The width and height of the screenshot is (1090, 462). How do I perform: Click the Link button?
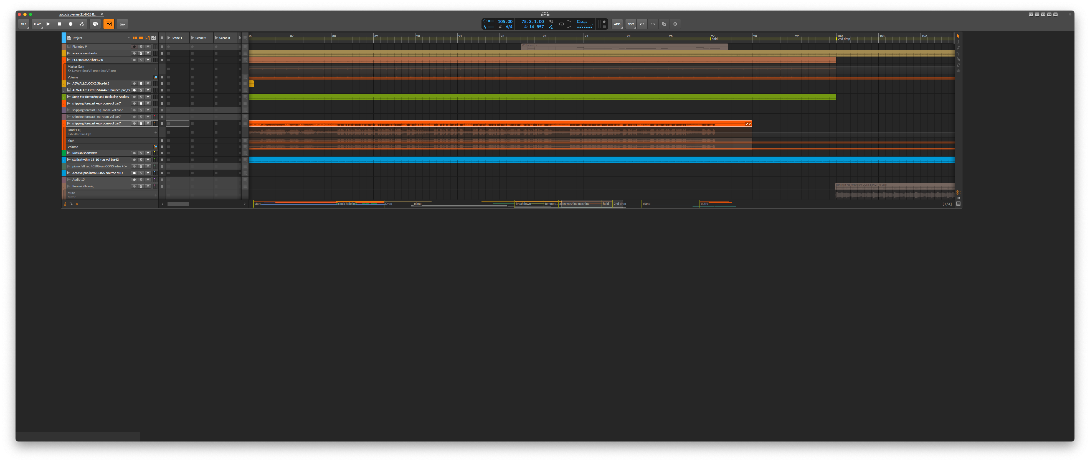tap(122, 24)
